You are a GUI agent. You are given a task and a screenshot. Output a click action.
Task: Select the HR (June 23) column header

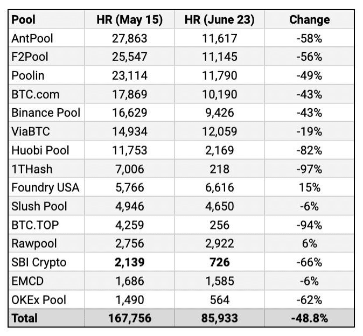point(219,20)
